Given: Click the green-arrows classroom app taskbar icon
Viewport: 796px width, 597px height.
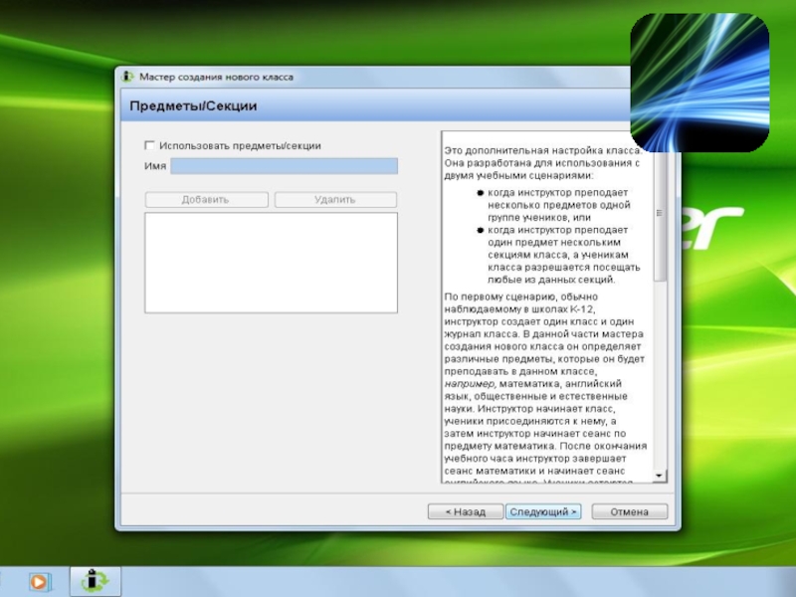Looking at the screenshot, I should click(96, 581).
